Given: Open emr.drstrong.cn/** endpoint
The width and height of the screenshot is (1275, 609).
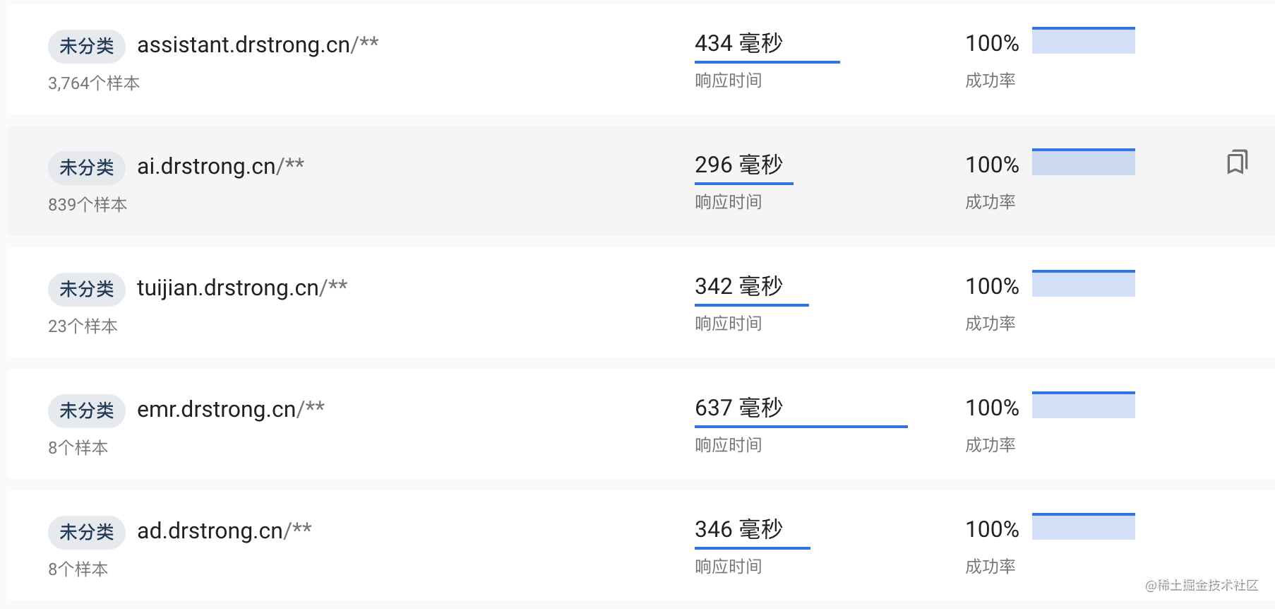Looking at the screenshot, I should (231, 409).
